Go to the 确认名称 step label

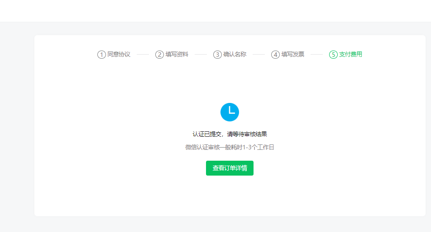(x=235, y=55)
